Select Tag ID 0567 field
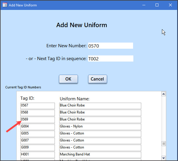Screen dimensions: 178x161 point(38,106)
